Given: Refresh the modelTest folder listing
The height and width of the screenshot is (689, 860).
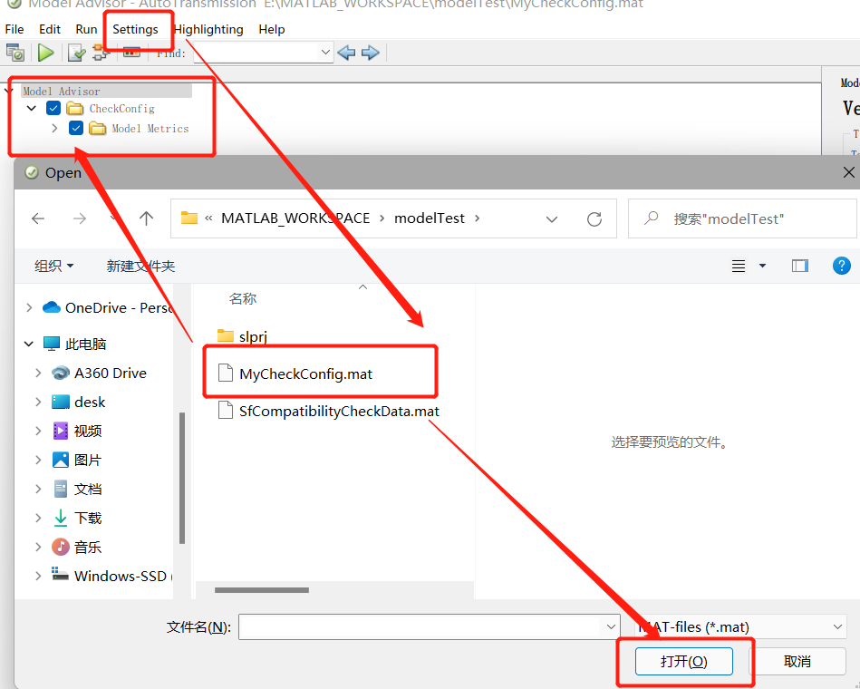Looking at the screenshot, I should pos(594,218).
